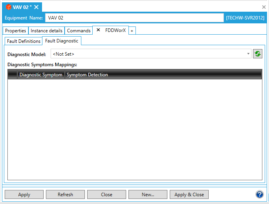
Task: Click the Diagnostic Symptom column header
Action: coord(41,75)
